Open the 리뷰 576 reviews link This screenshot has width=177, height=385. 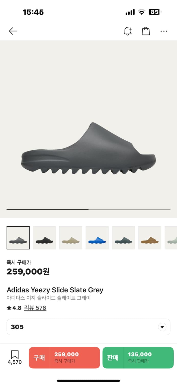point(35,308)
